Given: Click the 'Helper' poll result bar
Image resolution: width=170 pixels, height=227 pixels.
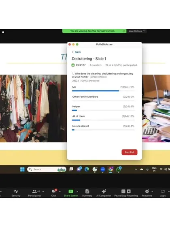Looking at the screenshot, I should 103,110.
